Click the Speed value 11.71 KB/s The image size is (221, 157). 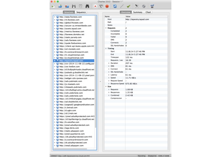pyautogui.click(x=131, y=78)
